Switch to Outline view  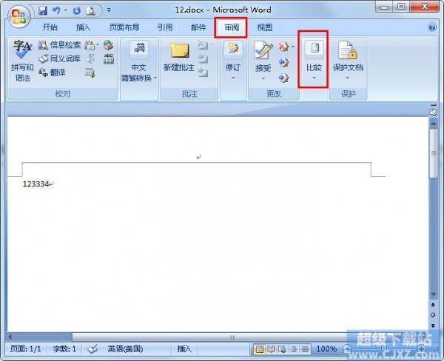(294, 349)
